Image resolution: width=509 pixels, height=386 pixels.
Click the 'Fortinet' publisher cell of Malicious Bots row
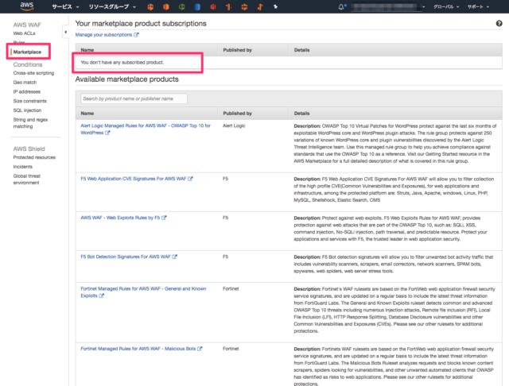(x=231, y=349)
